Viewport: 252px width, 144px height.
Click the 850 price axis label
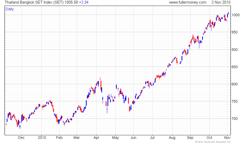coord(234,67)
